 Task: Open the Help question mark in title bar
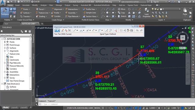coord(179,2)
